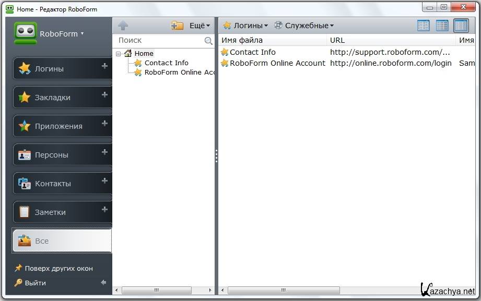Image resolution: width=481 pixels, height=301 pixels.
Task: Click the search magnifier icon
Action: pyautogui.click(x=208, y=41)
